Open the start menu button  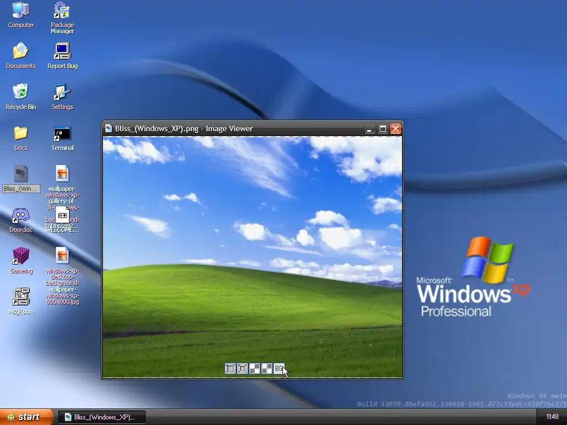click(x=26, y=417)
